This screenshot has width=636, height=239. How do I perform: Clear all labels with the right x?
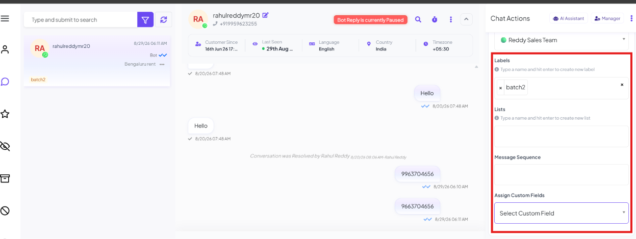pyautogui.click(x=622, y=85)
